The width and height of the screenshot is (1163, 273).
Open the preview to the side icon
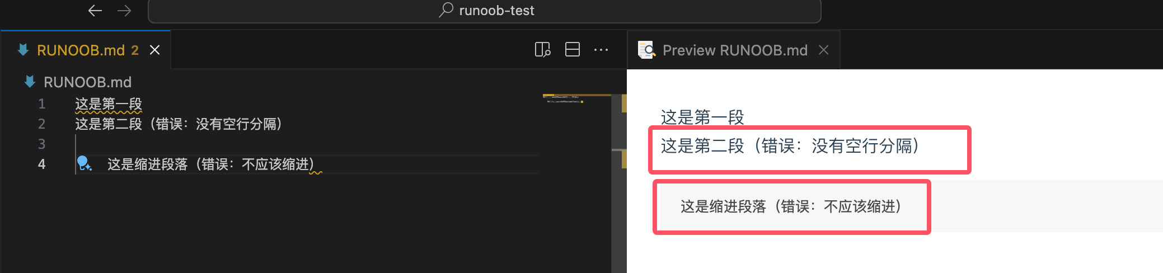point(542,50)
